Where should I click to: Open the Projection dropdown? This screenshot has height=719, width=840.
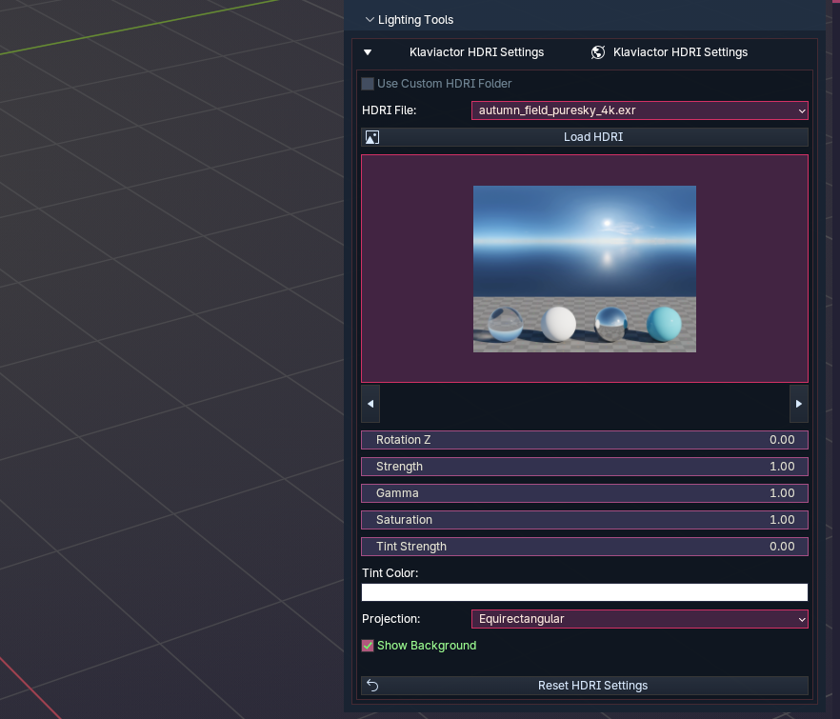[x=639, y=619]
